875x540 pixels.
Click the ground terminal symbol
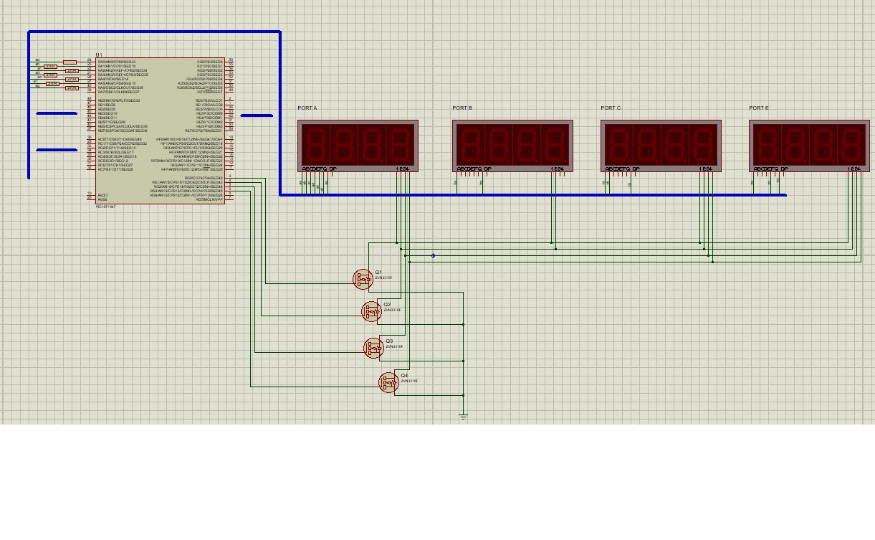click(463, 416)
